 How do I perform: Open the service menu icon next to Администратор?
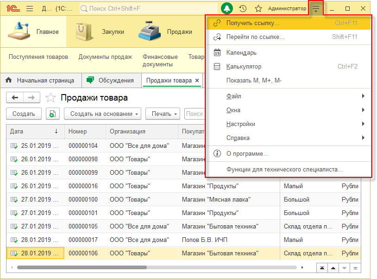tap(316, 8)
